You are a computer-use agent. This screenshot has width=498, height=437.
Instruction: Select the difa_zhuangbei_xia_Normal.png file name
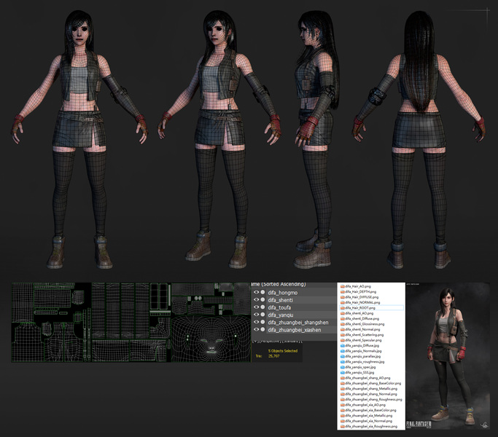(368, 421)
